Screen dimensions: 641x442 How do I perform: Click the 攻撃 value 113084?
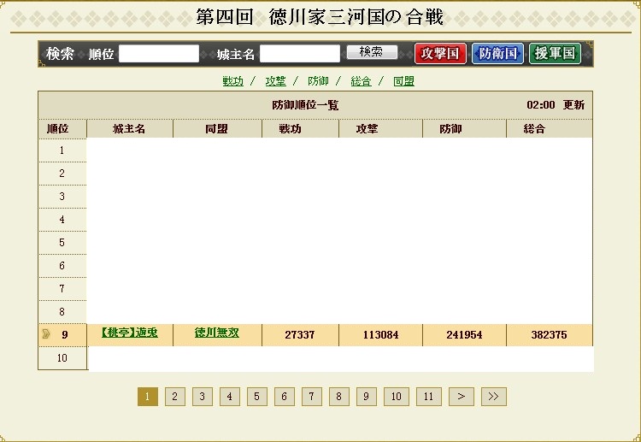click(x=380, y=335)
